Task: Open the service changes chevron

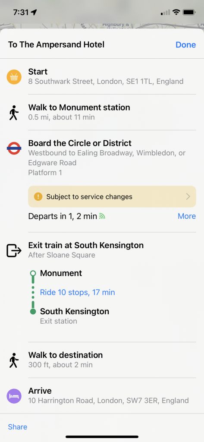Action: click(188, 196)
